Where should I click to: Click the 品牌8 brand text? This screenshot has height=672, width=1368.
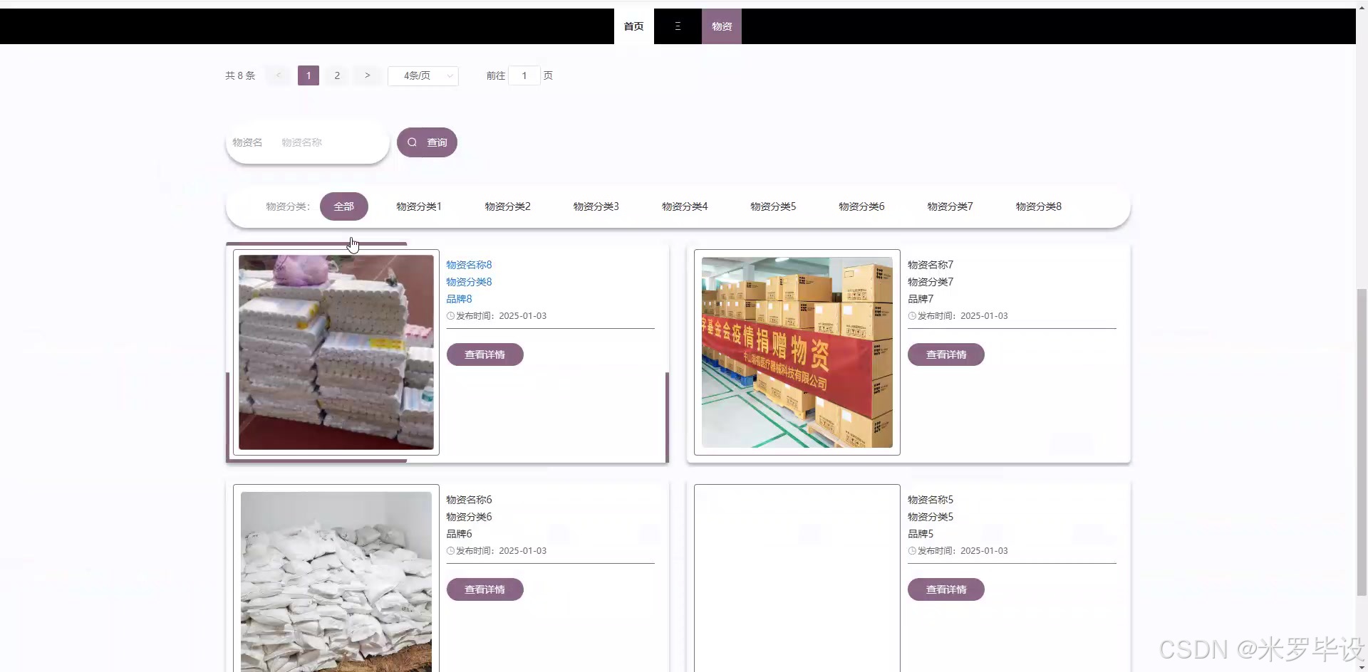coord(459,299)
